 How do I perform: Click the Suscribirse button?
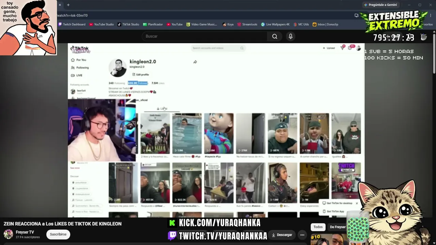[x=58, y=234]
